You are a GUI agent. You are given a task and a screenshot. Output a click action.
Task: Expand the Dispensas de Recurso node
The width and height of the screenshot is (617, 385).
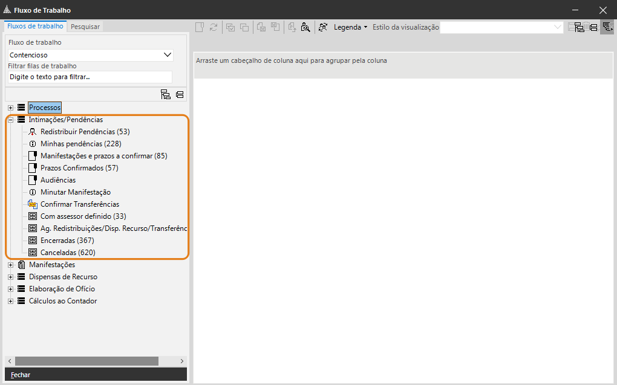pos(10,277)
